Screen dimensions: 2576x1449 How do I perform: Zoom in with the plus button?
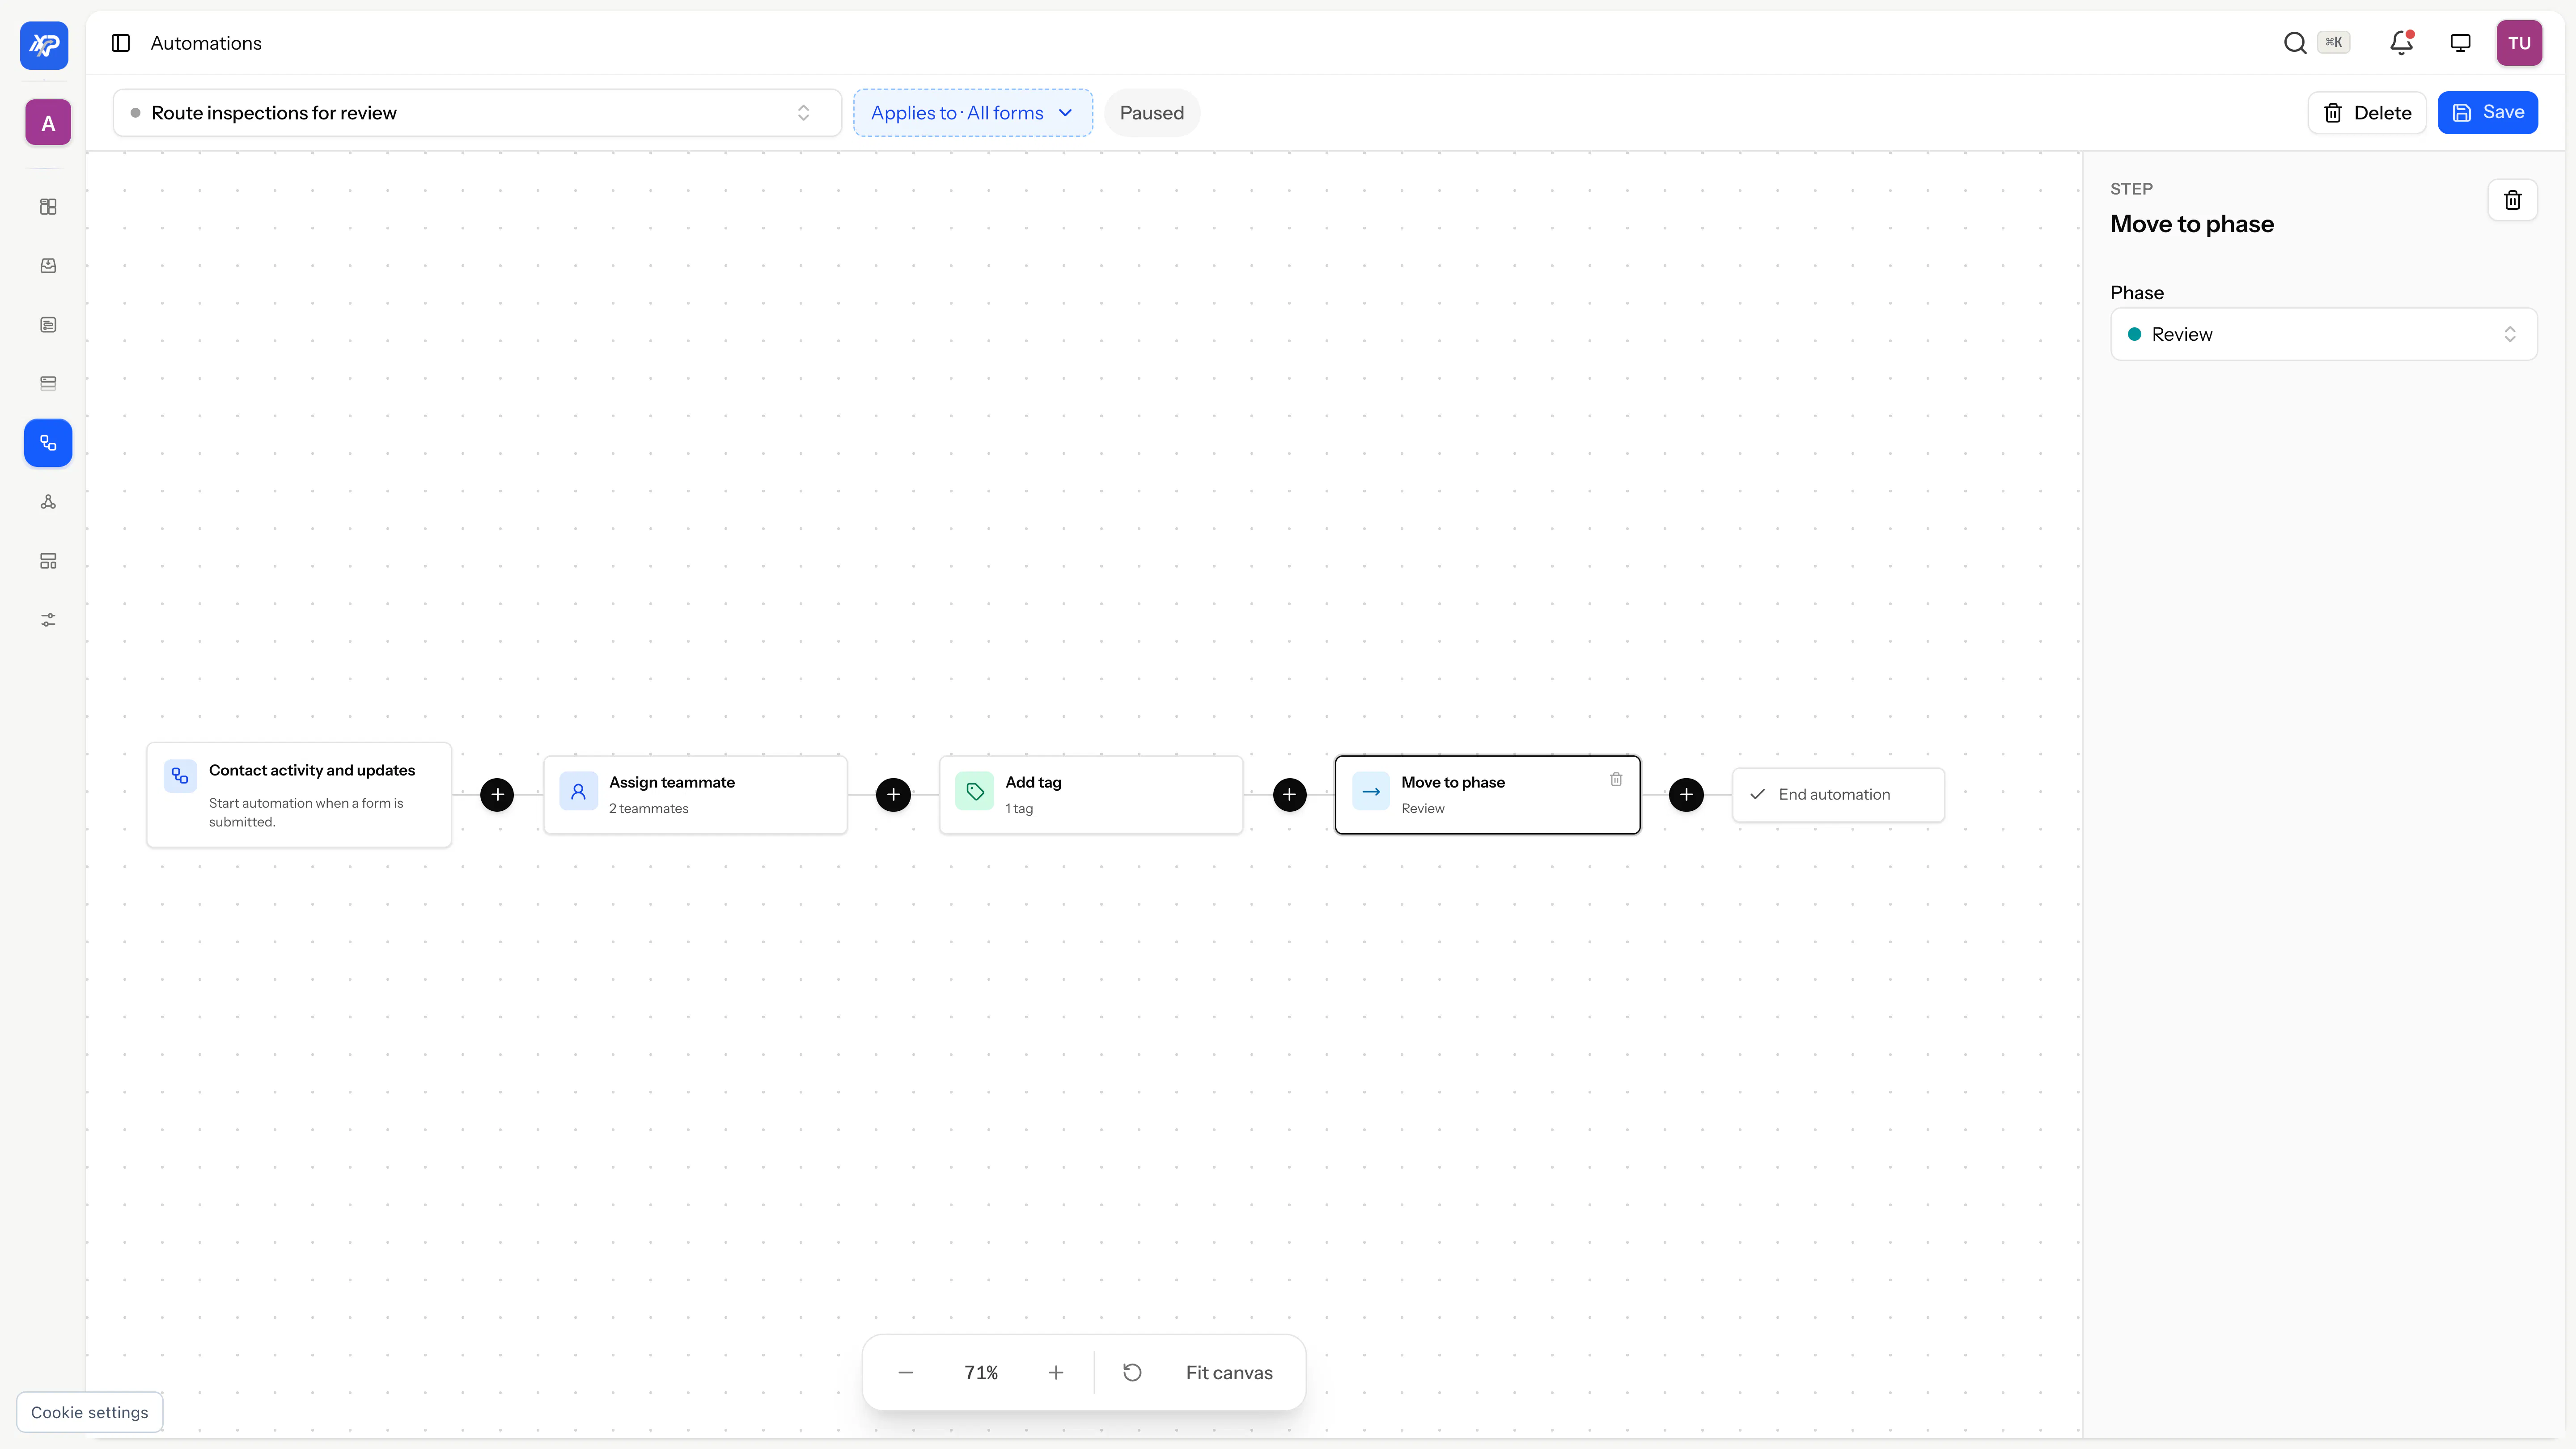click(1056, 1373)
